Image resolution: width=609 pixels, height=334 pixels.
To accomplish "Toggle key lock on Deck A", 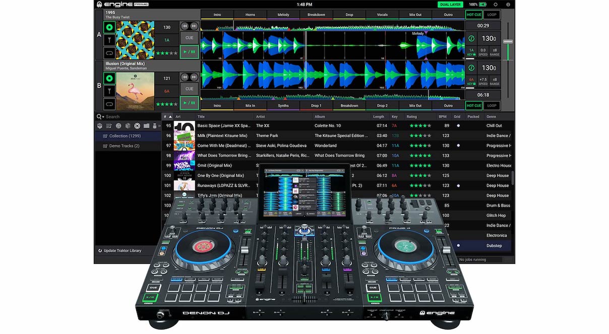I will coord(109,39).
